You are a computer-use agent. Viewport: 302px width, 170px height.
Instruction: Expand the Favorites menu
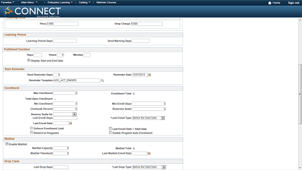click(8, 2)
